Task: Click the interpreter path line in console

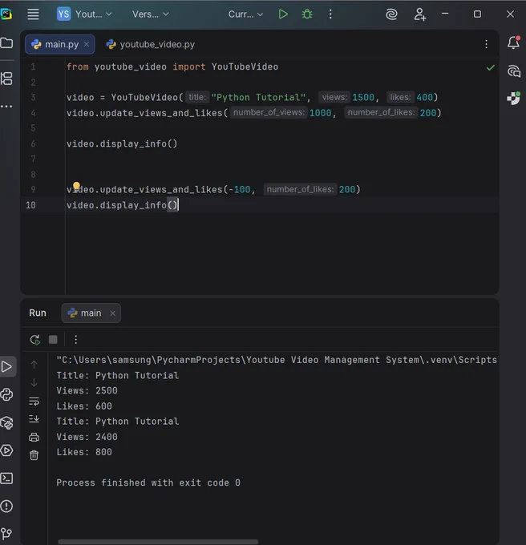Action: pyautogui.click(x=277, y=360)
